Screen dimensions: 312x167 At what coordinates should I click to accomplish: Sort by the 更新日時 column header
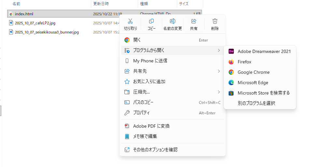point(101,4)
